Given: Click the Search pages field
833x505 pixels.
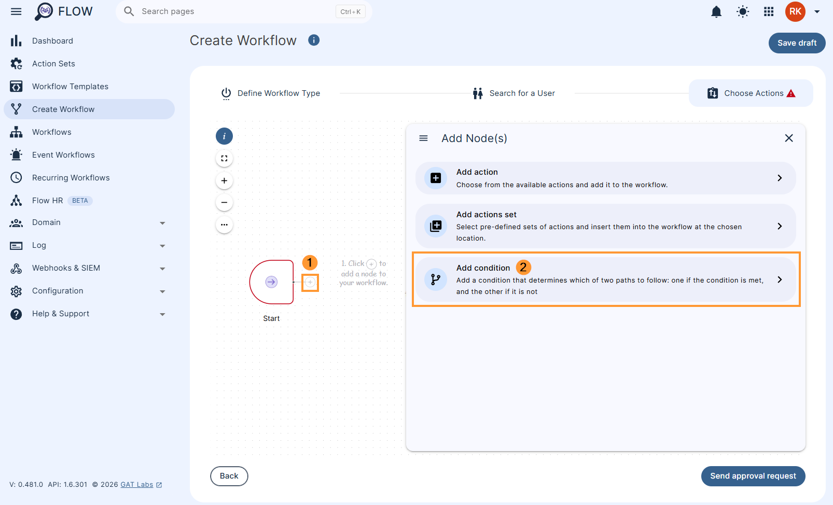Looking at the screenshot, I should pos(244,11).
